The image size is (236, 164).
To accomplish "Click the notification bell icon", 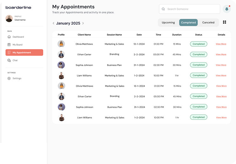I will (x=227, y=9).
